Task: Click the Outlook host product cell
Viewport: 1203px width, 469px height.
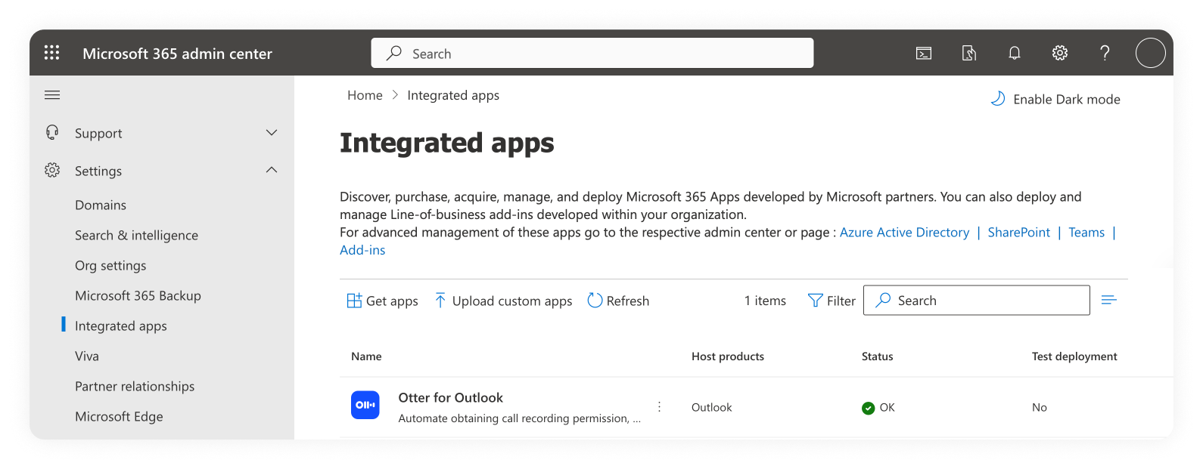Action: pos(712,407)
